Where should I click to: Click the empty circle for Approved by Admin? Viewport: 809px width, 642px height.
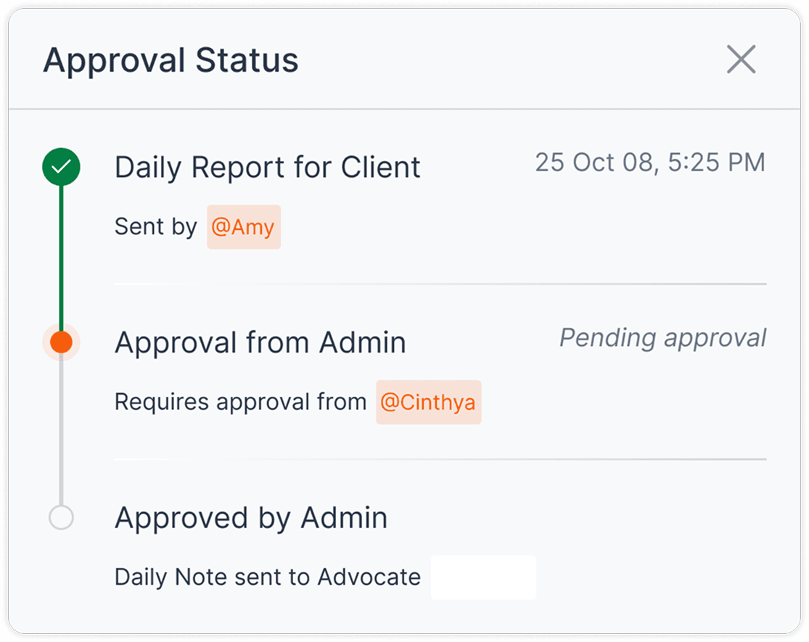coord(61,517)
